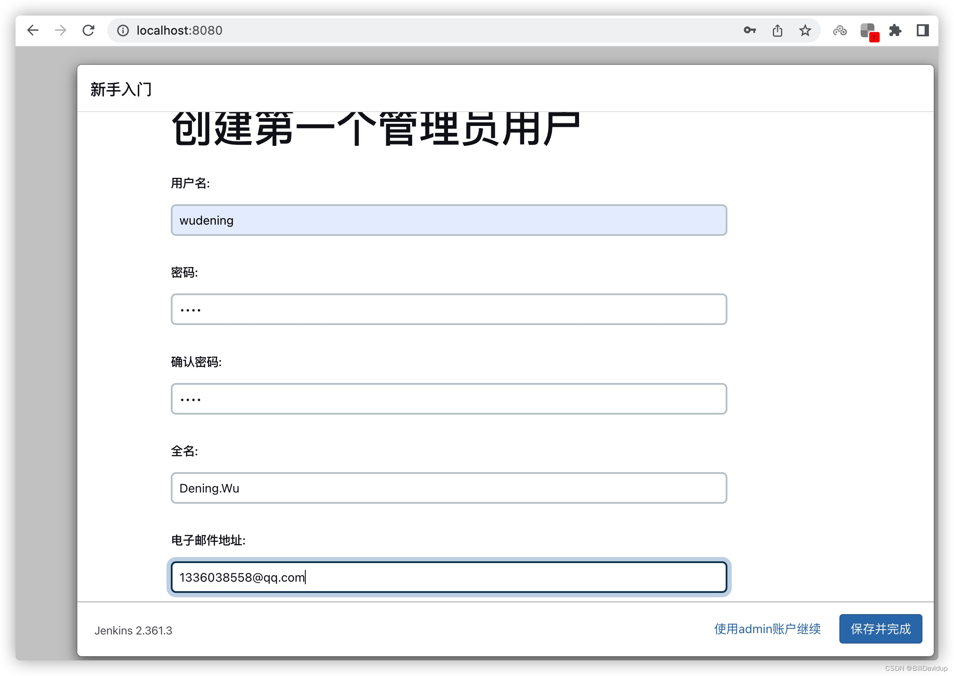
Task: Click the 全名 field containing Dening.Wu
Action: [x=449, y=488]
